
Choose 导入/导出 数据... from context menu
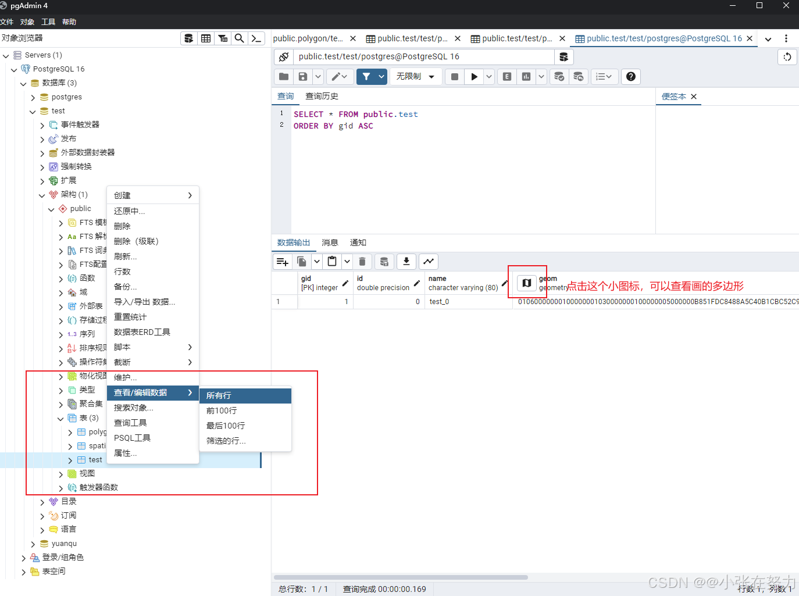point(153,302)
